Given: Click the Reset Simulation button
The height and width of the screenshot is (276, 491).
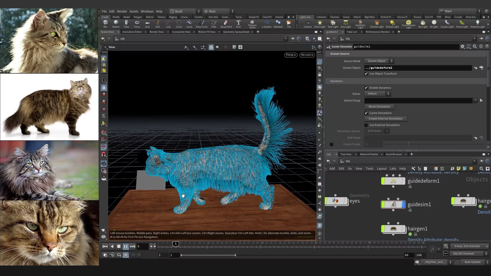Looking at the screenshot, I should click(x=379, y=107).
